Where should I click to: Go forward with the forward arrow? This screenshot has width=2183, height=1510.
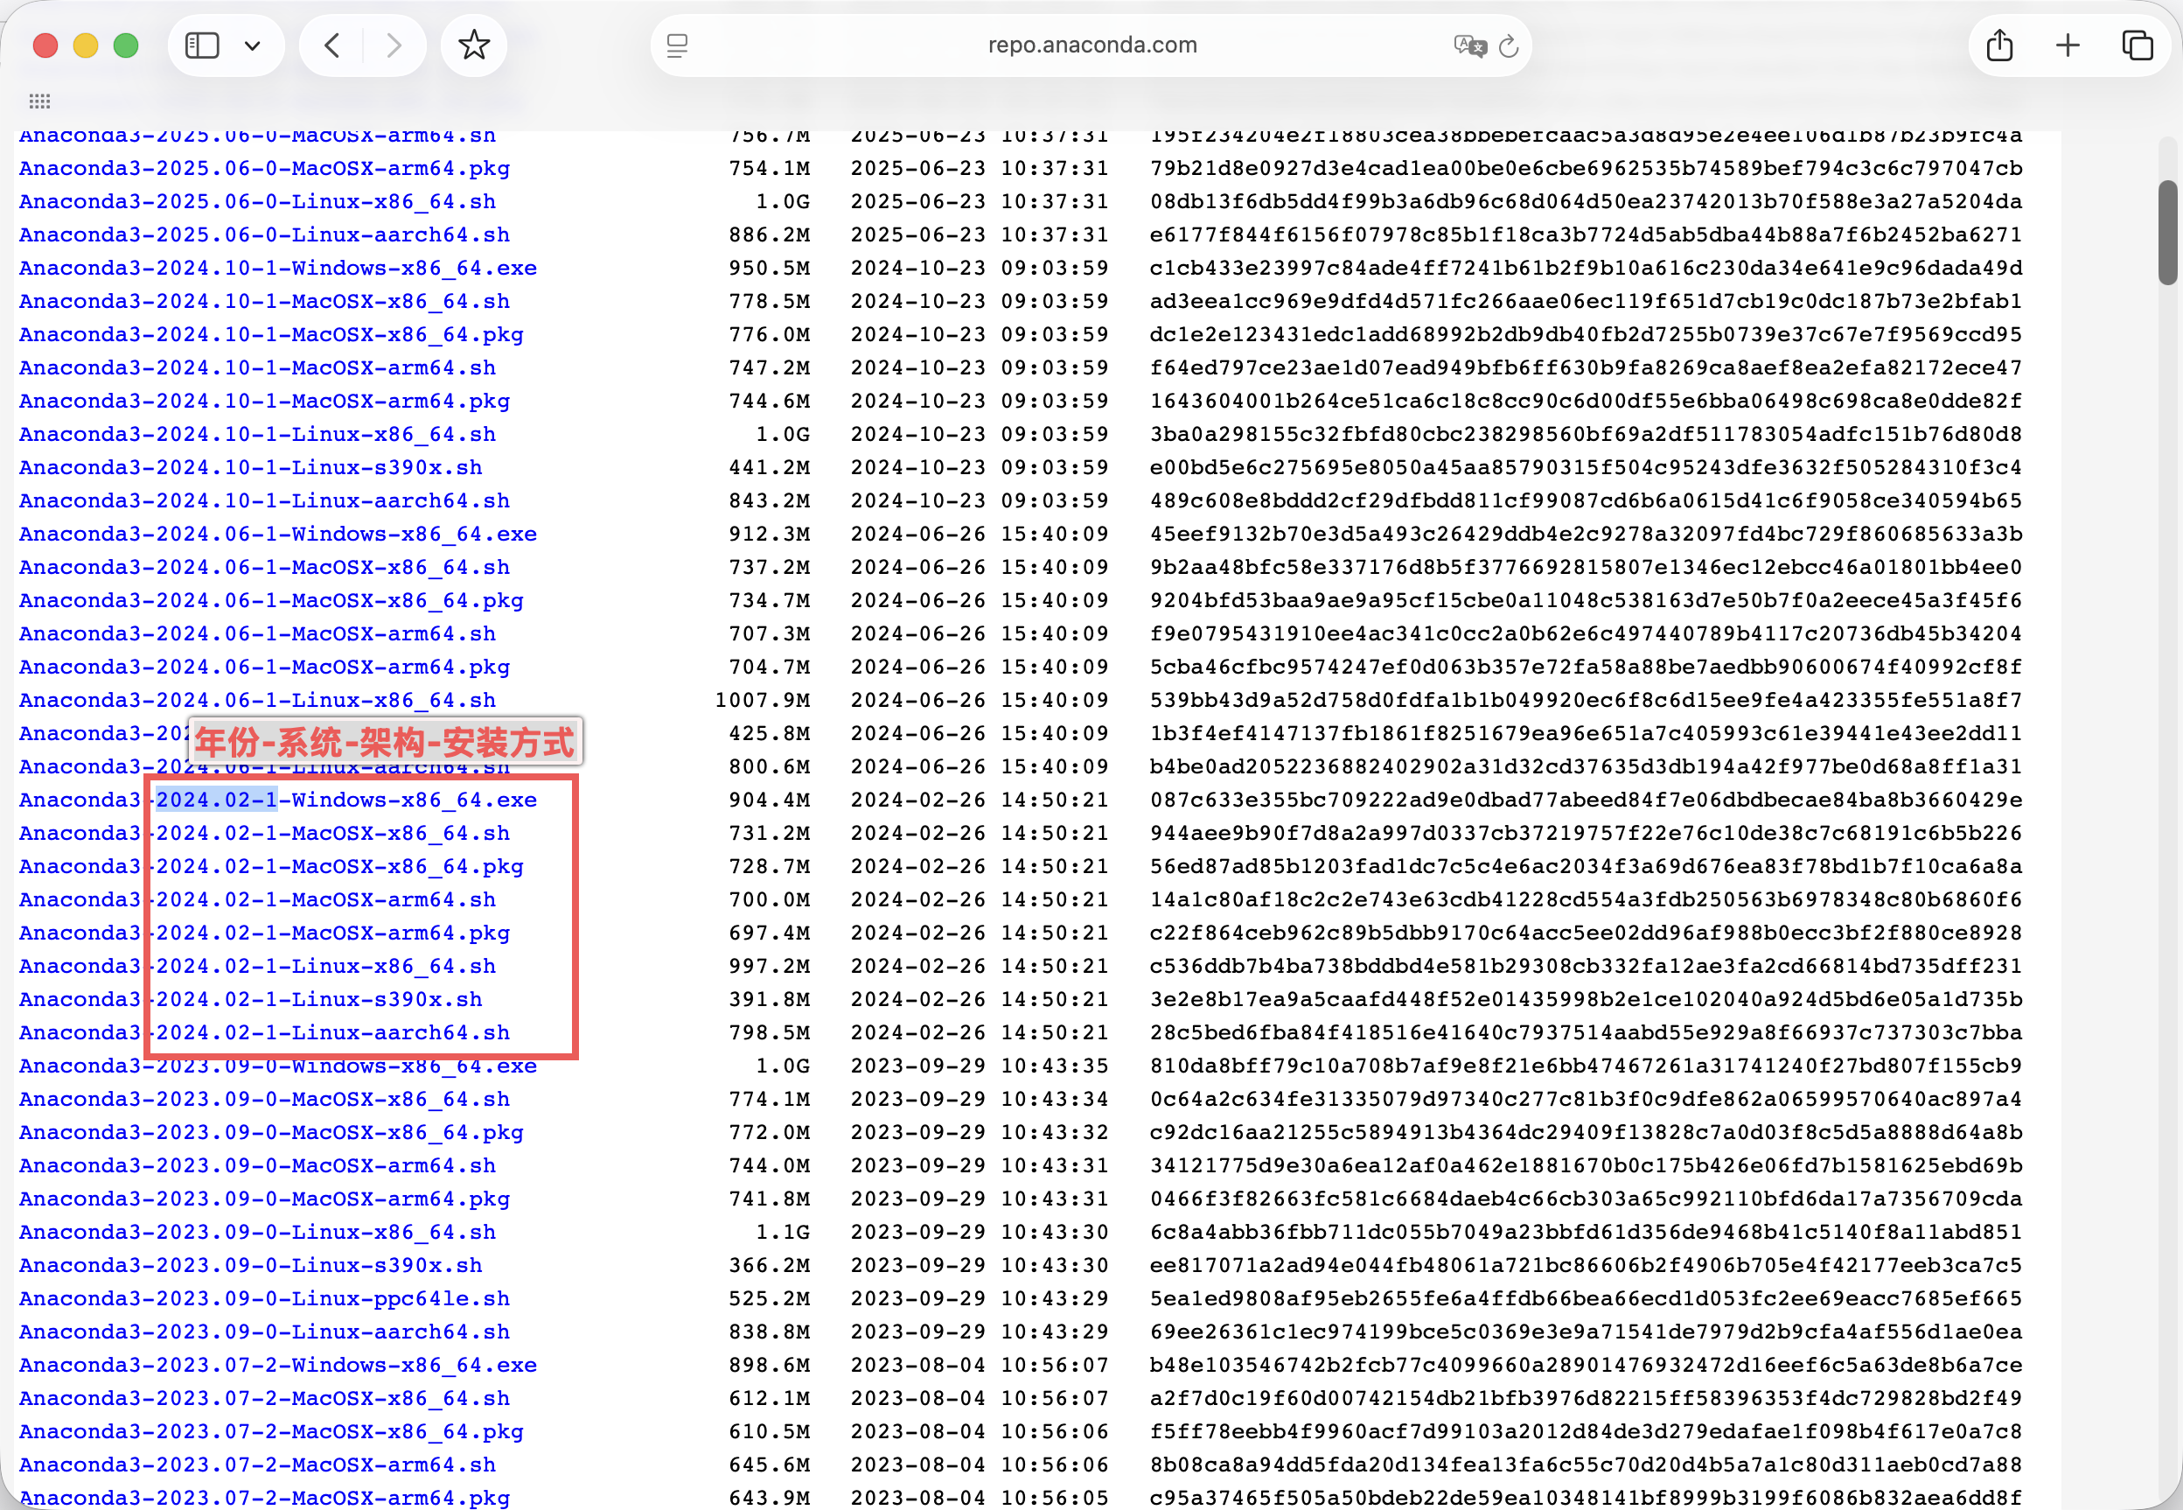click(394, 45)
